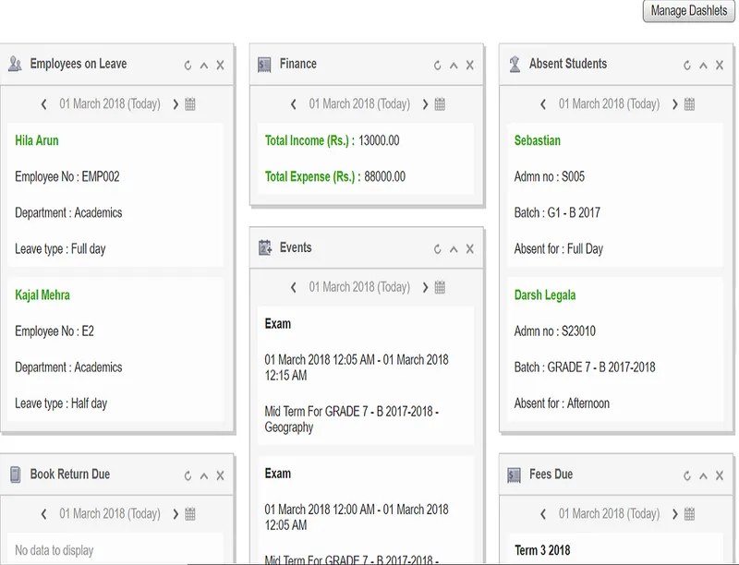
Task: Refresh the Finance dashlet
Action: [437, 66]
